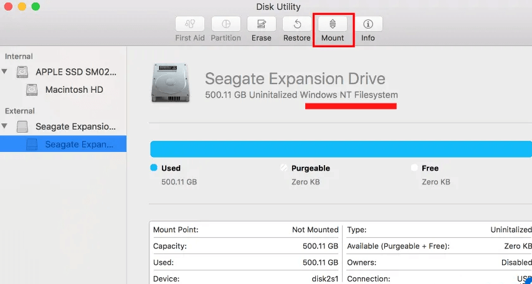This screenshot has width=532, height=284.
Task: Click the Macintosh HD volume icon
Action: (32, 90)
